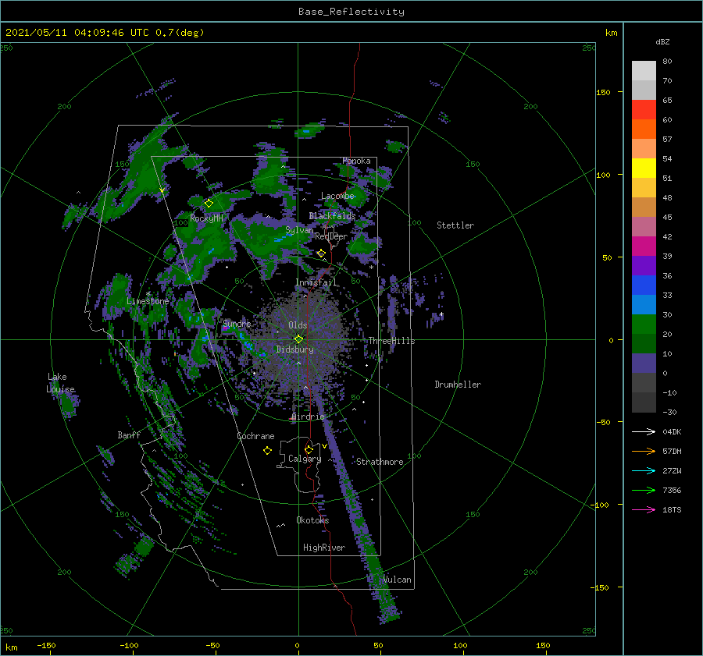Click the Banff label
Screen dimensions: 703x656
tap(129, 434)
